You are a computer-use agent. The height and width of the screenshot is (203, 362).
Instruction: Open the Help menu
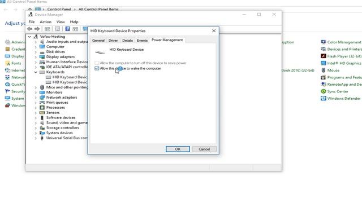[x=74, y=22]
